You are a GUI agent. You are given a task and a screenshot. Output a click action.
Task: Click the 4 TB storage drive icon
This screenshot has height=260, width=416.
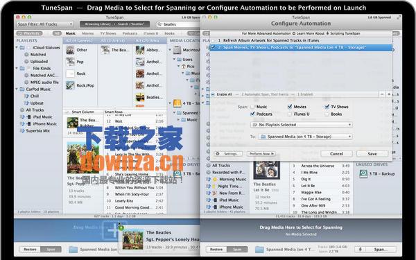177,103
